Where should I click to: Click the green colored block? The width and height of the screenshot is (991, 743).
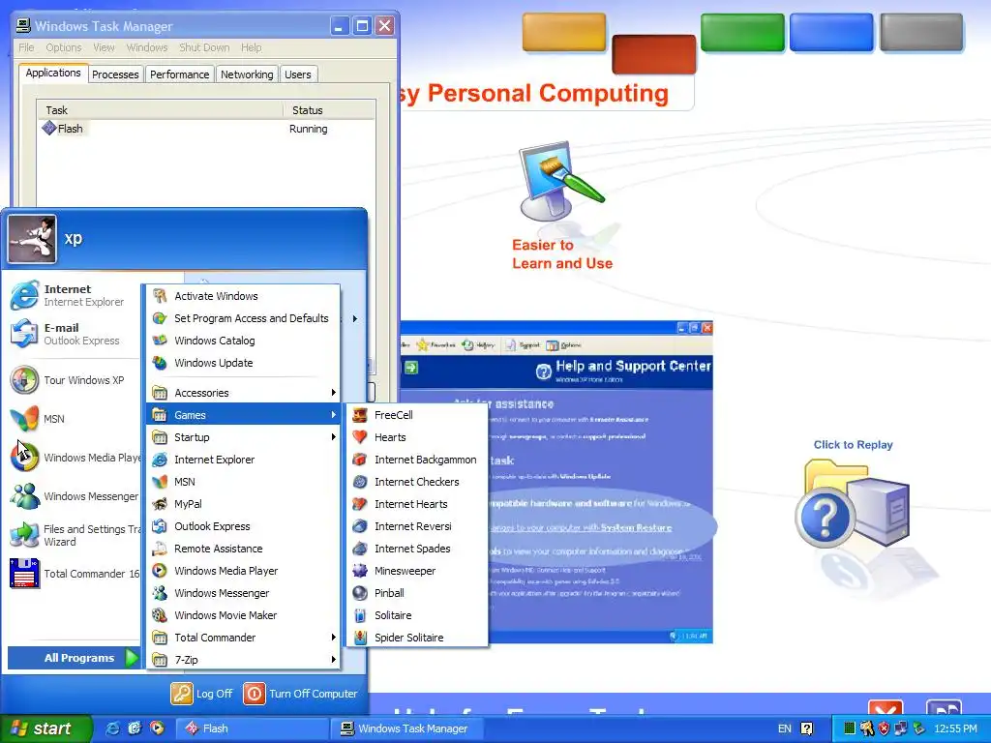pos(742,32)
